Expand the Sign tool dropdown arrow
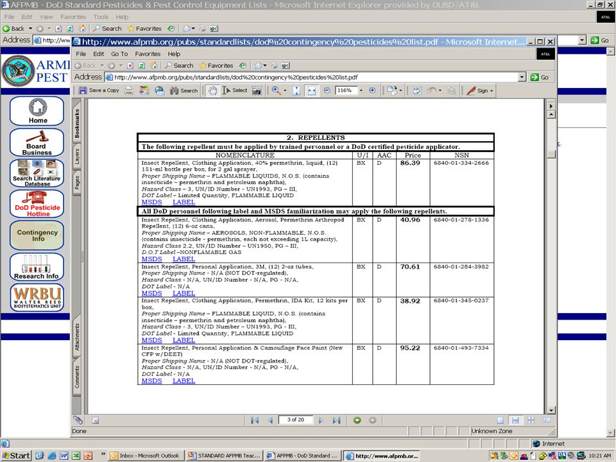 point(492,90)
